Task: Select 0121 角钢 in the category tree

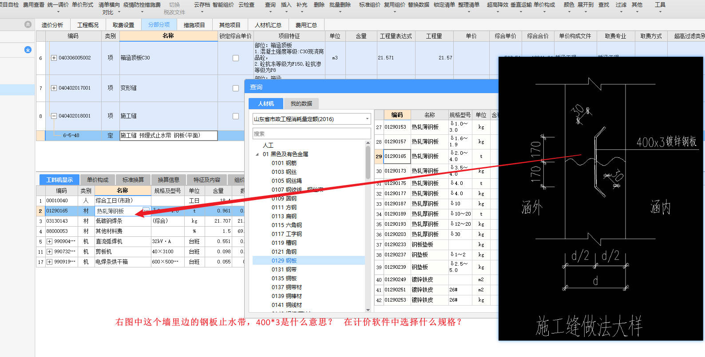Action: pos(284,252)
